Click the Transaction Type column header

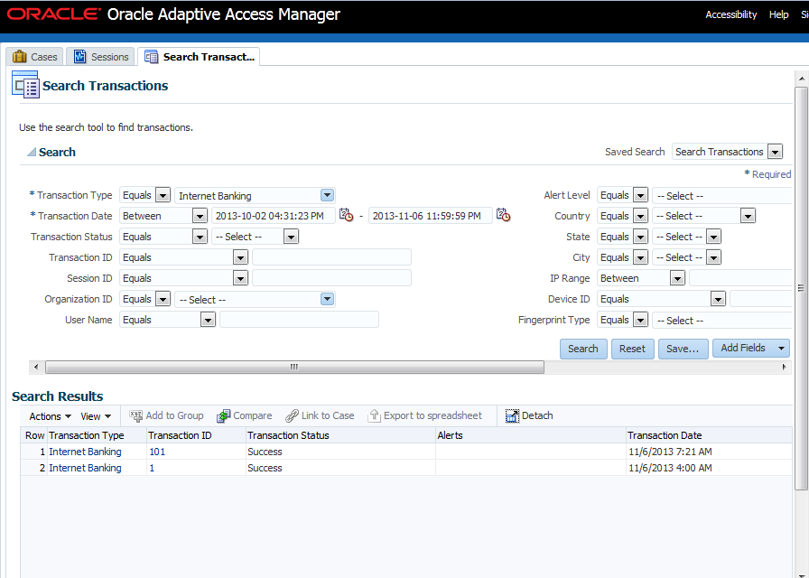97,435
